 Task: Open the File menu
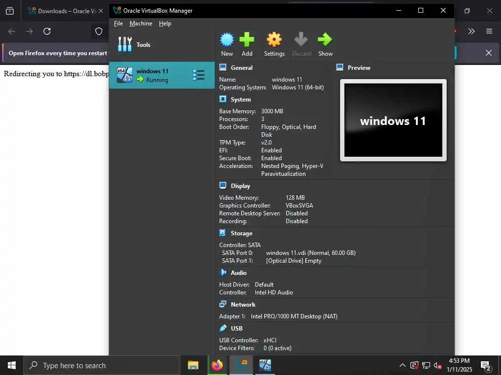pyautogui.click(x=118, y=23)
